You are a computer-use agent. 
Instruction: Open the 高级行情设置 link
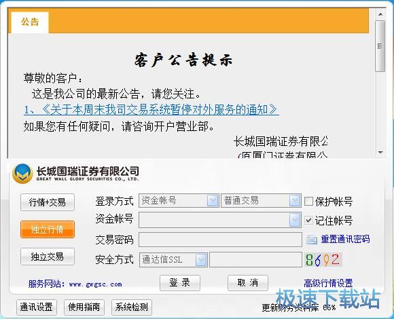tap(328, 283)
